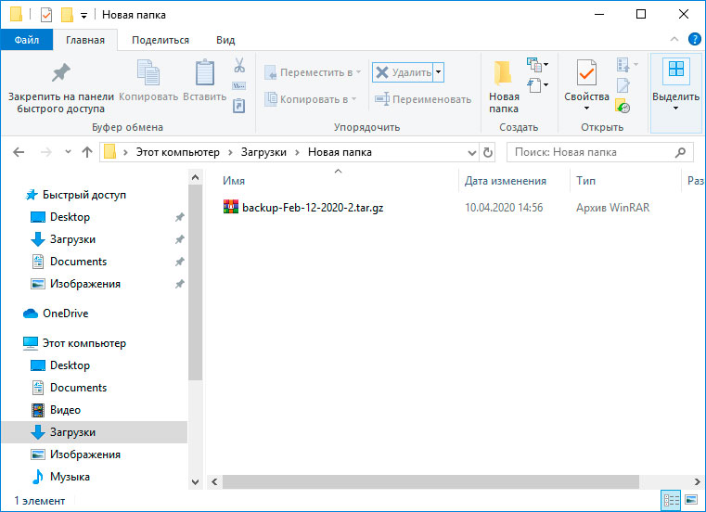Click the Paste shortcut icon
The height and width of the screenshot is (512, 706).
[238, 106]
